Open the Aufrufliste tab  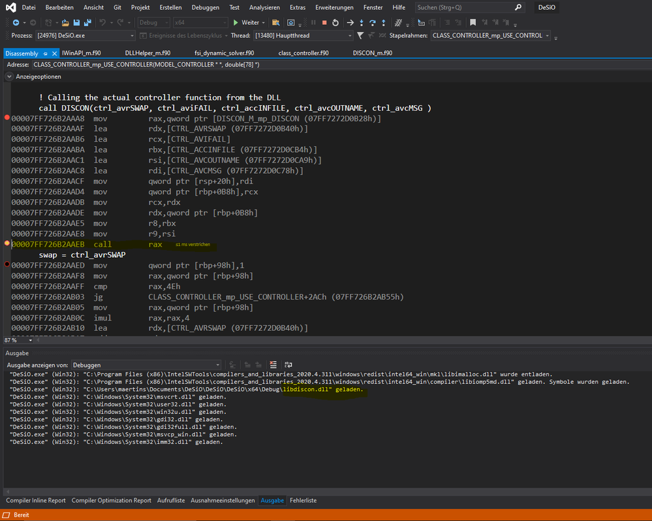[x=171, y=500]
